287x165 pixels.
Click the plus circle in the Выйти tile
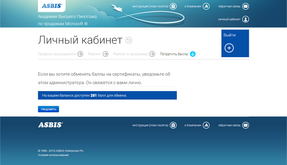pos(229,48)
